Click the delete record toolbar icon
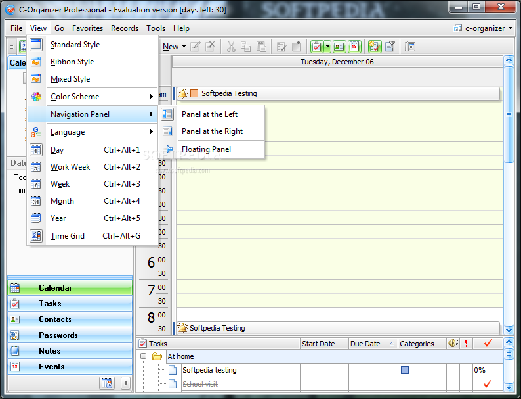 [211, 47]
